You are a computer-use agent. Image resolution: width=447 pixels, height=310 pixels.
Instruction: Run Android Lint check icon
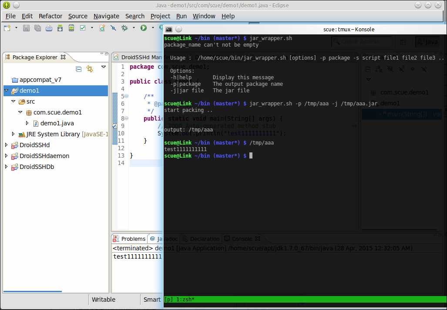coord(83,28)
